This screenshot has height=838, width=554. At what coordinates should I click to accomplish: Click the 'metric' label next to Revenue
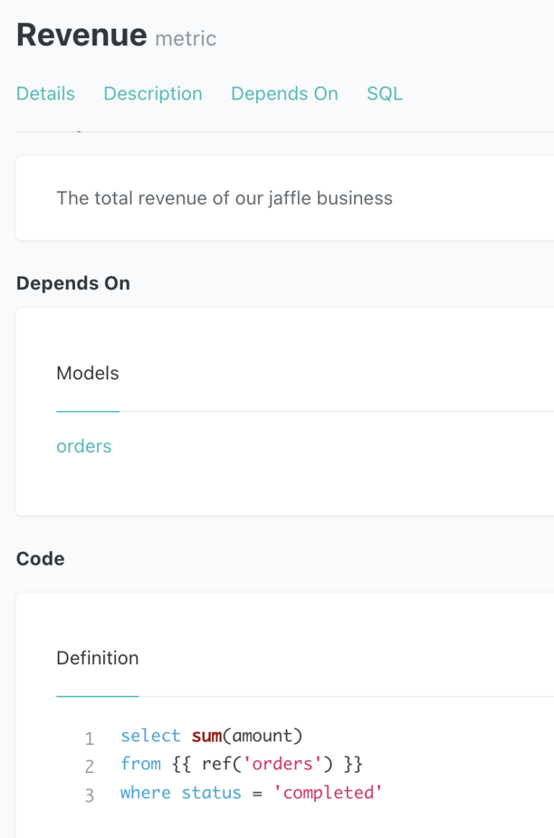click(x=185, y=39)
